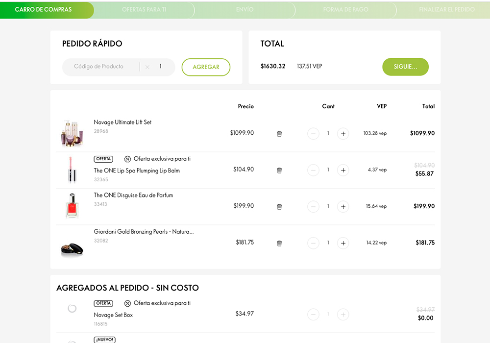
Task: Click the OFERTA badge on Novage Set Box row
Action: [x=103, y=303]
